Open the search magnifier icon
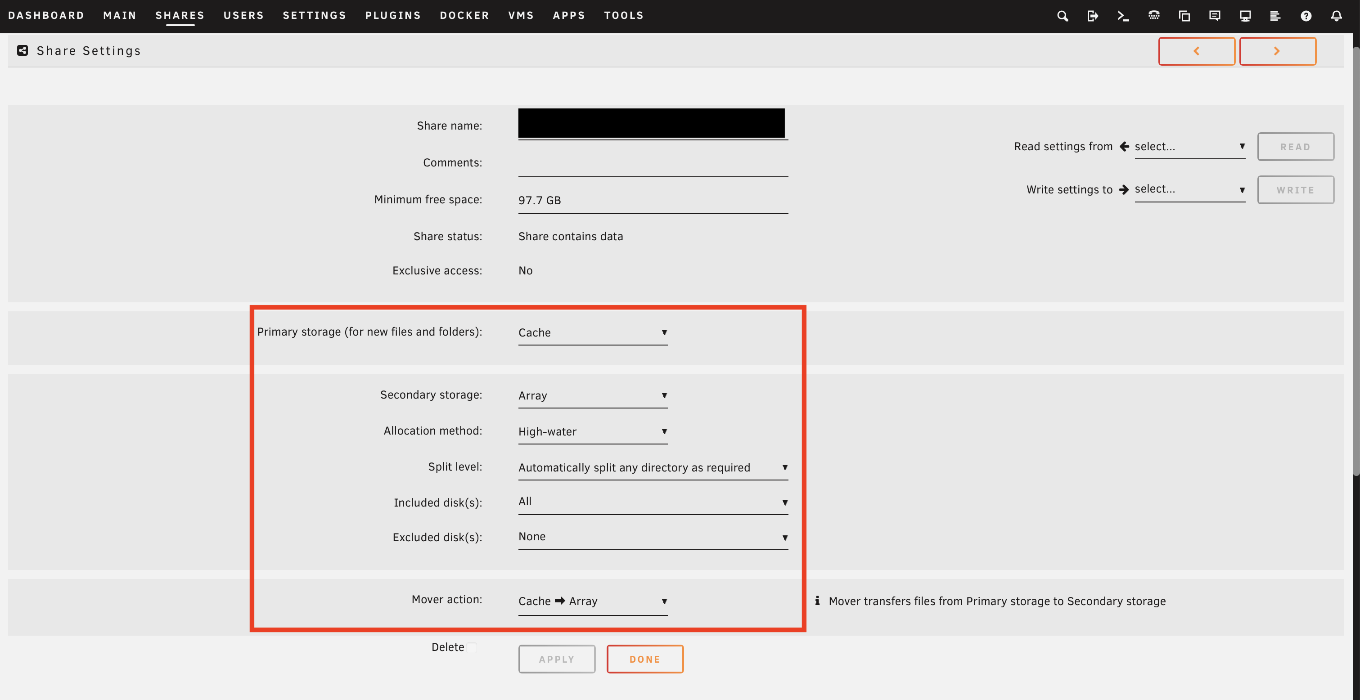The height and width of the screenshot is (700, 1360). (1062, 16)
